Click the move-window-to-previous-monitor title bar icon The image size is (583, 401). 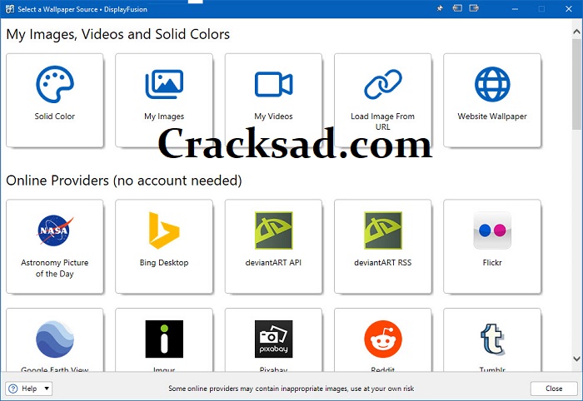click(457, 8)
